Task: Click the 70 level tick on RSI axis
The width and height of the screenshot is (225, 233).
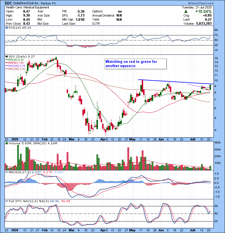Action: pyautogui.click(x=216, y=35)
